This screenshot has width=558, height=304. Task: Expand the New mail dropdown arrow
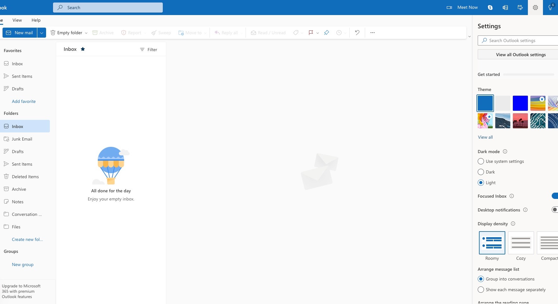tap(42, 33)
